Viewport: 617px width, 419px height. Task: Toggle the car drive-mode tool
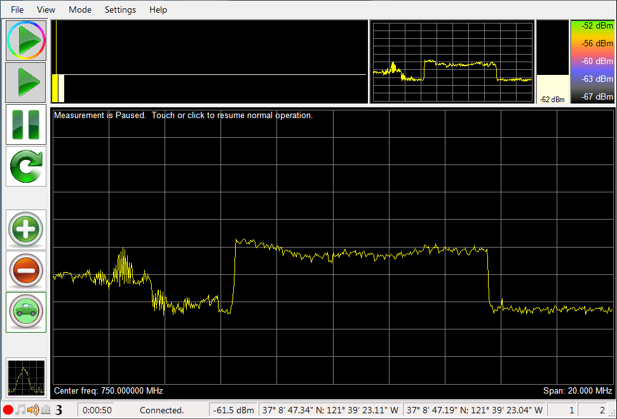coord(25,311)
